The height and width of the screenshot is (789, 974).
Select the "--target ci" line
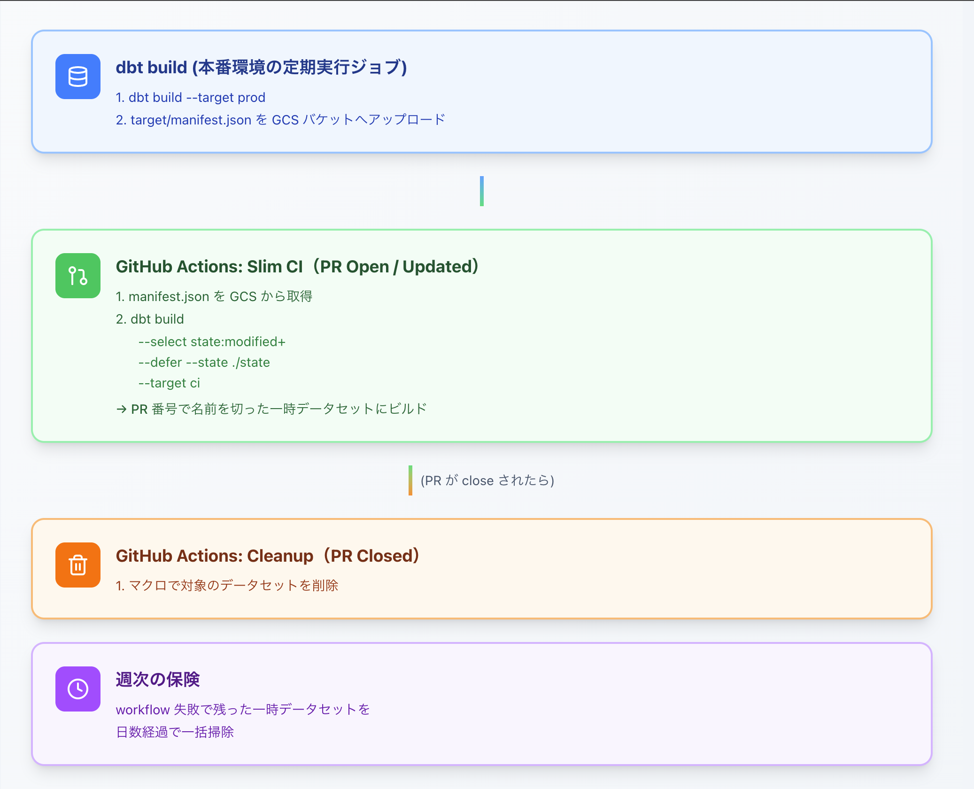[x=169, y=383]
